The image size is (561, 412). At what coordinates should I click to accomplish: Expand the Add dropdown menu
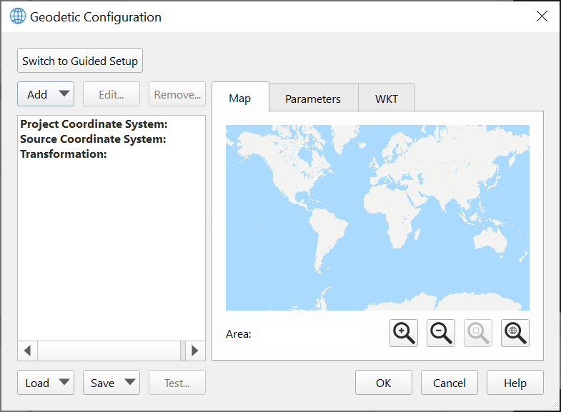tap(64, 94)
